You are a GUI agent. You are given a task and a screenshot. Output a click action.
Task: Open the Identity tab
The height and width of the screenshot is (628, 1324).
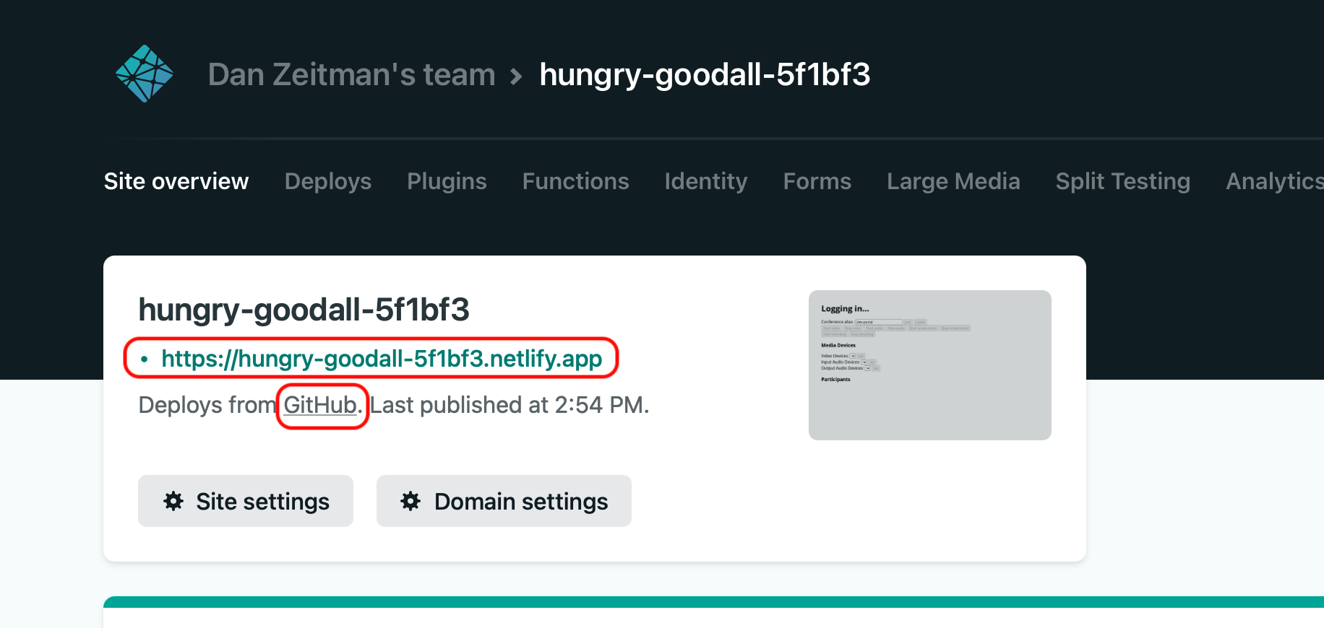click(706, 181)
